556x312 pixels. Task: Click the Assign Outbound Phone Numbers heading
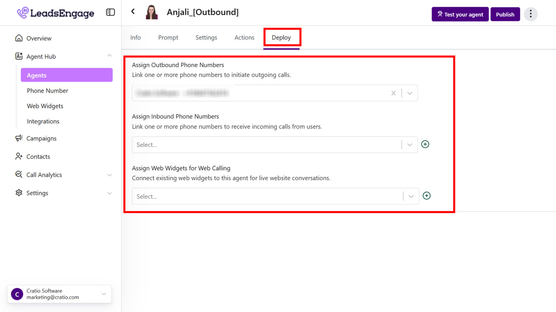pyautogui.click(x=178, y=65)
